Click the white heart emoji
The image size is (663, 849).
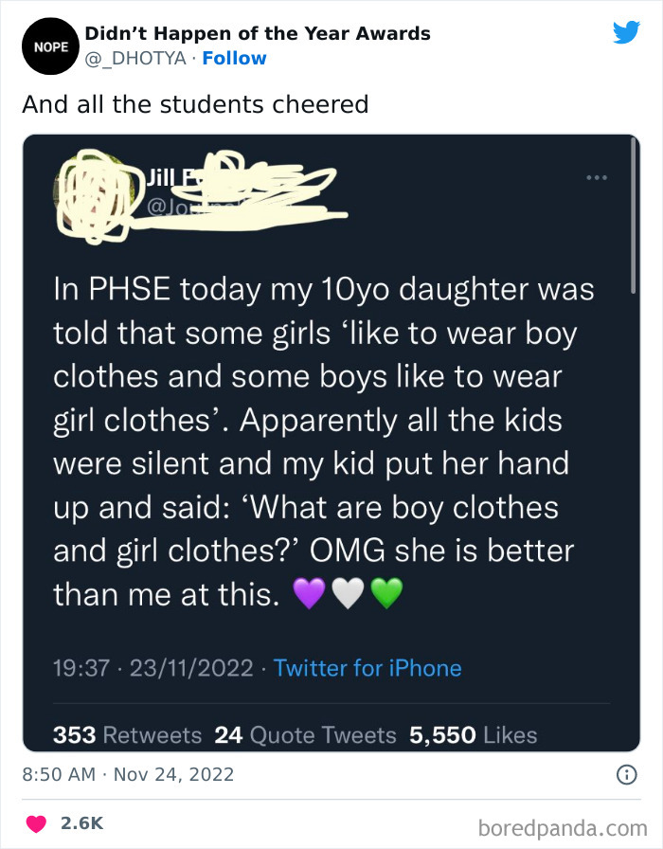(x=348, y=593)
